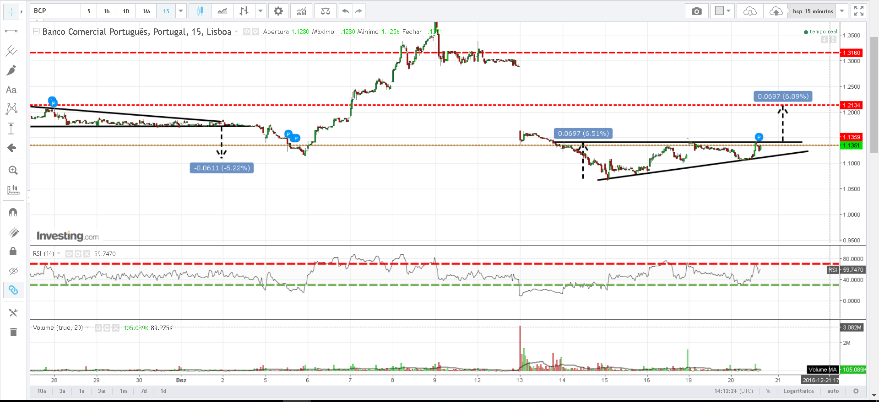Open main series format settings gear
The height and width of the screenshot is (402, 879).
255,32
